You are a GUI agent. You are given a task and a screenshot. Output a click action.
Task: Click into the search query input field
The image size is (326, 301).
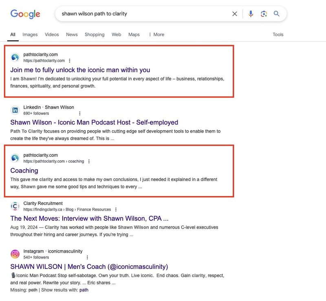coord(145,14)
